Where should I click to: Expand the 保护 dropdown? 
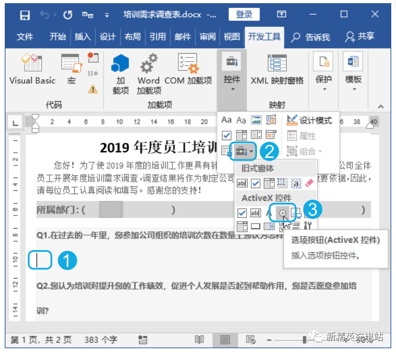click(x=323, y=72)
